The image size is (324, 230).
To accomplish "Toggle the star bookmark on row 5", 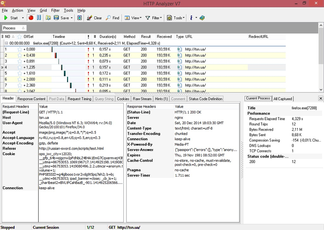I will click(19, 73).
